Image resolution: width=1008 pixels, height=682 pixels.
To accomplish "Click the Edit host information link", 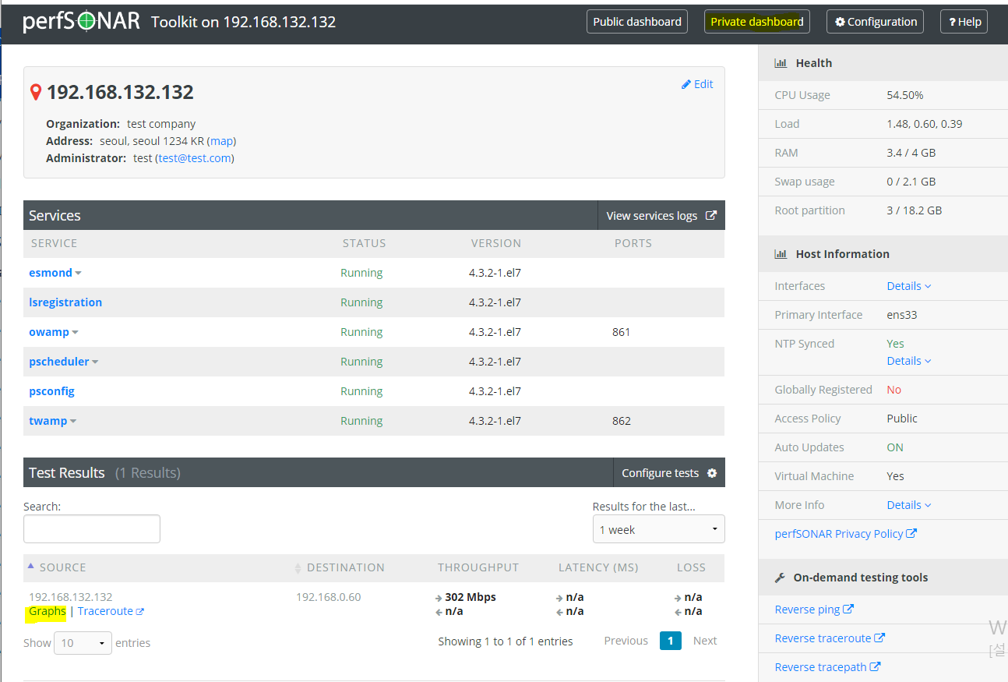I will click(x=697, y=84).
